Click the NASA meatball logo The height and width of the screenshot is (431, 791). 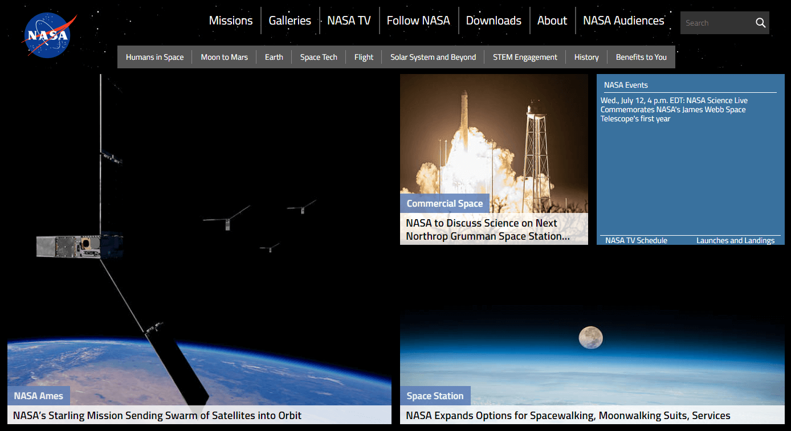(49, 35)
